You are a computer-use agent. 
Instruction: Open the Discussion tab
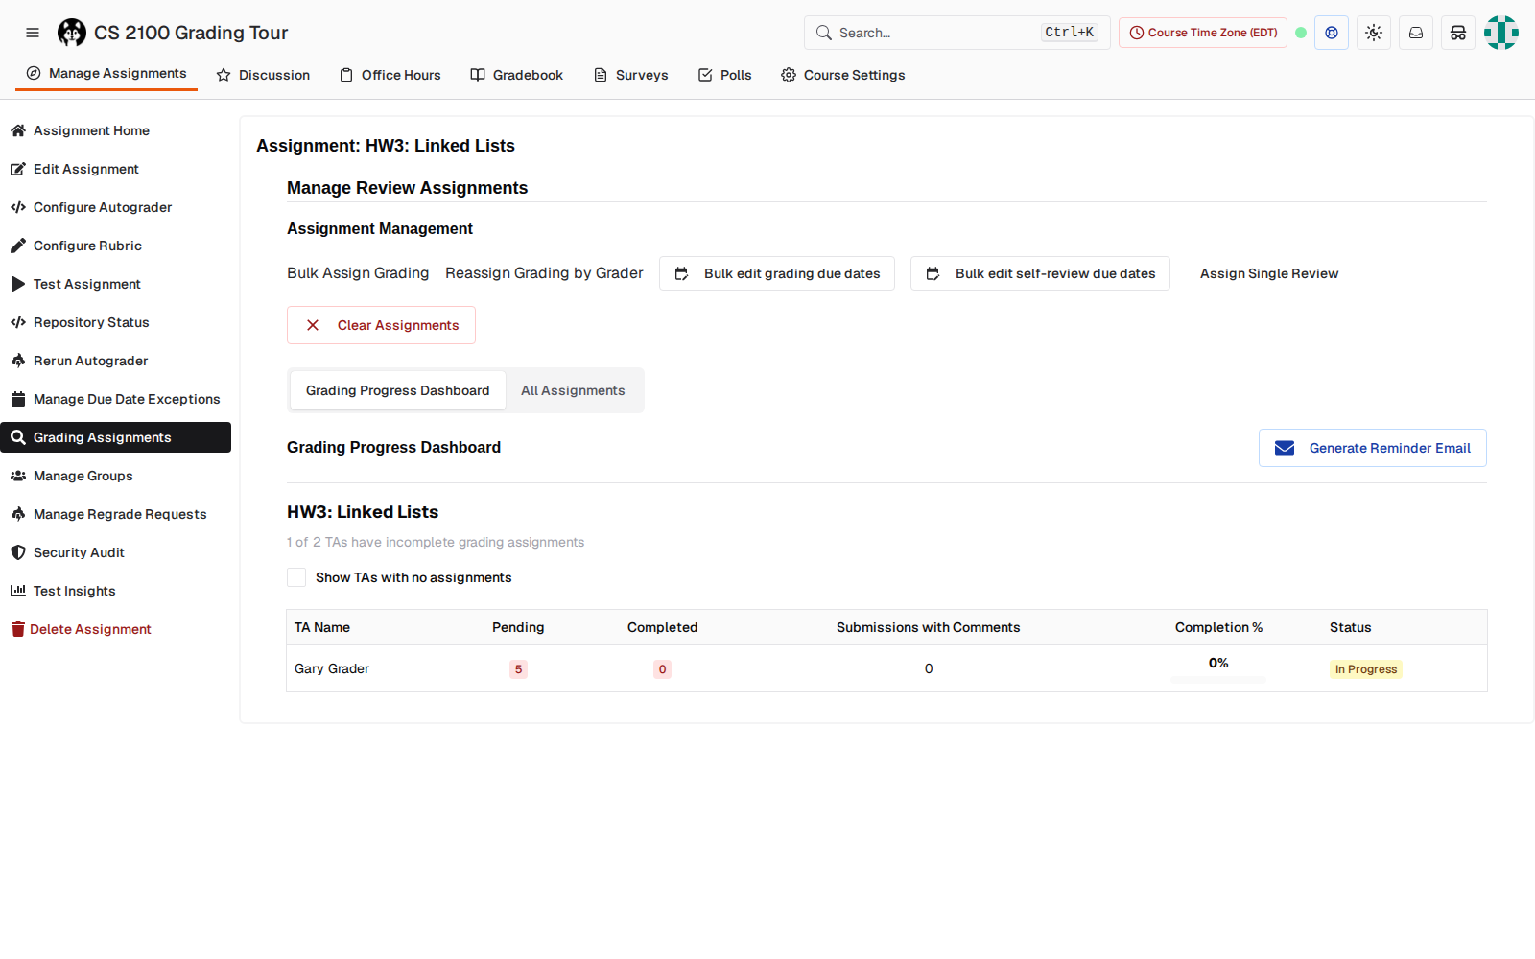263,75
